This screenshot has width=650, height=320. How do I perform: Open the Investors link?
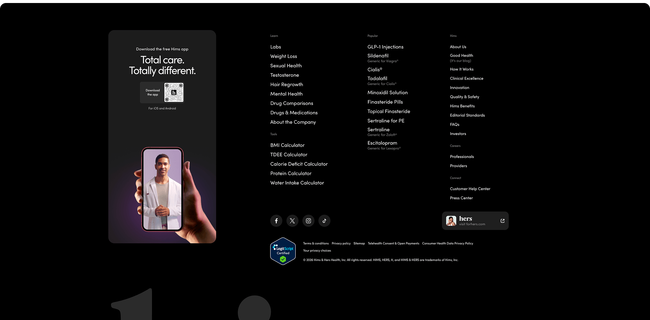point(458,134)
